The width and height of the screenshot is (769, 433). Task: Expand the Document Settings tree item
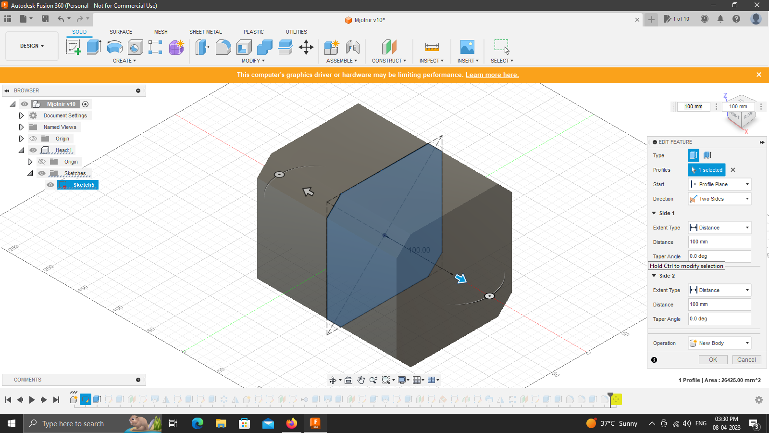[21, 115]
